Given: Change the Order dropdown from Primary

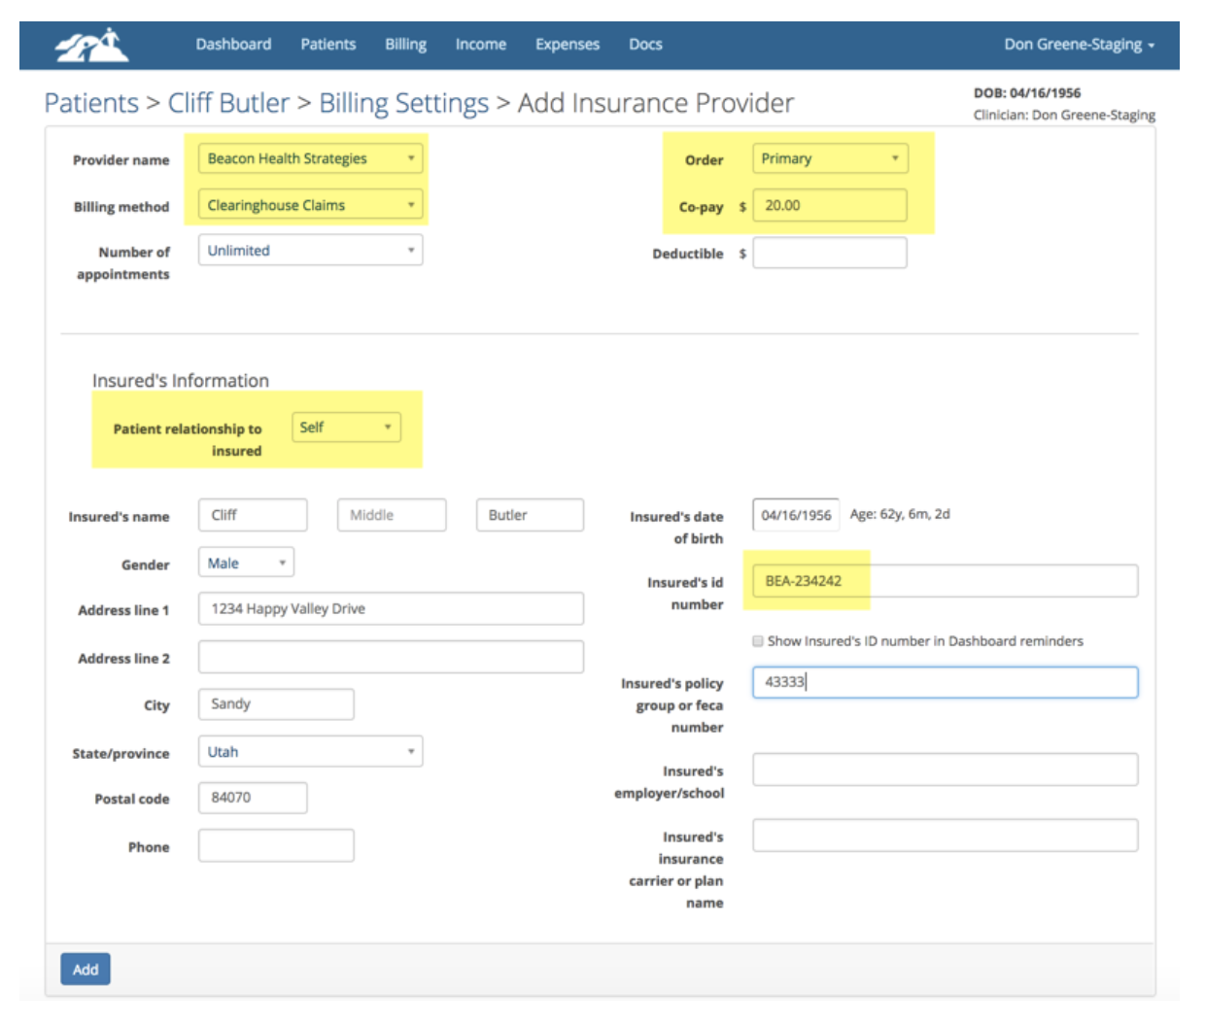Looking at the screenshot, I should coord(830,158).
